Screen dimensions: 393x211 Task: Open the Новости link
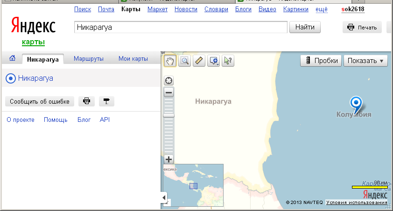tap(186, 9)
